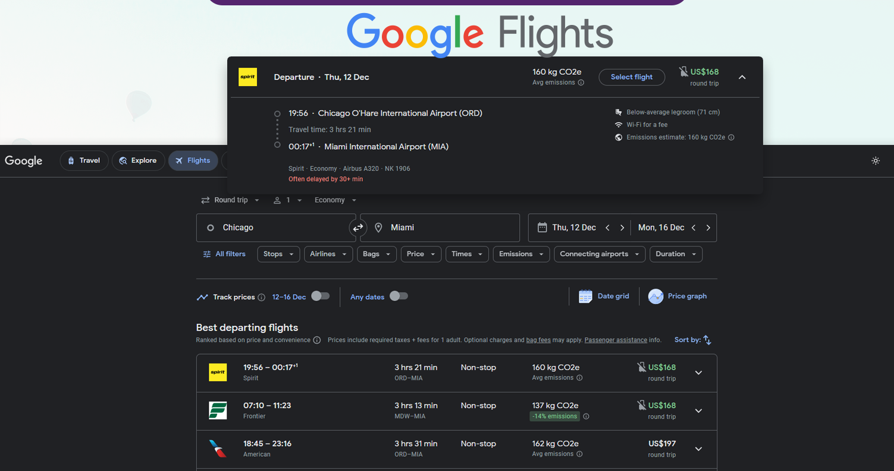This screenshot has height=471, width=894.
Task: Open the Stops filter dropdown
Action: 278,254
